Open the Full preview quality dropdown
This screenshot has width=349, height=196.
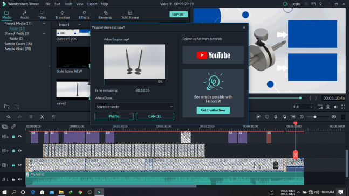tap(303, 107)
